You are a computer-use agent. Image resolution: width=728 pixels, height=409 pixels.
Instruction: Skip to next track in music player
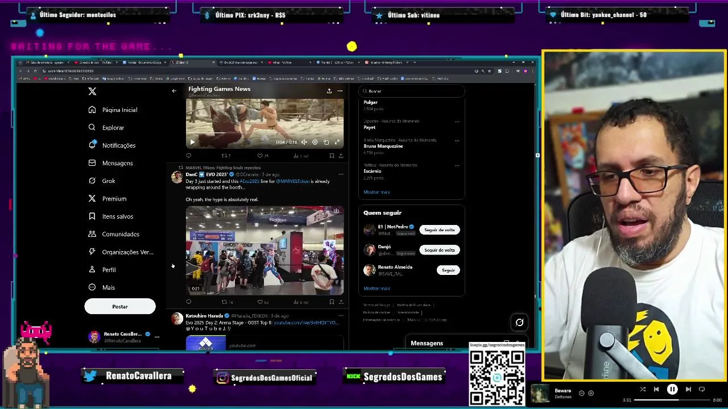(x=688, y=389)
